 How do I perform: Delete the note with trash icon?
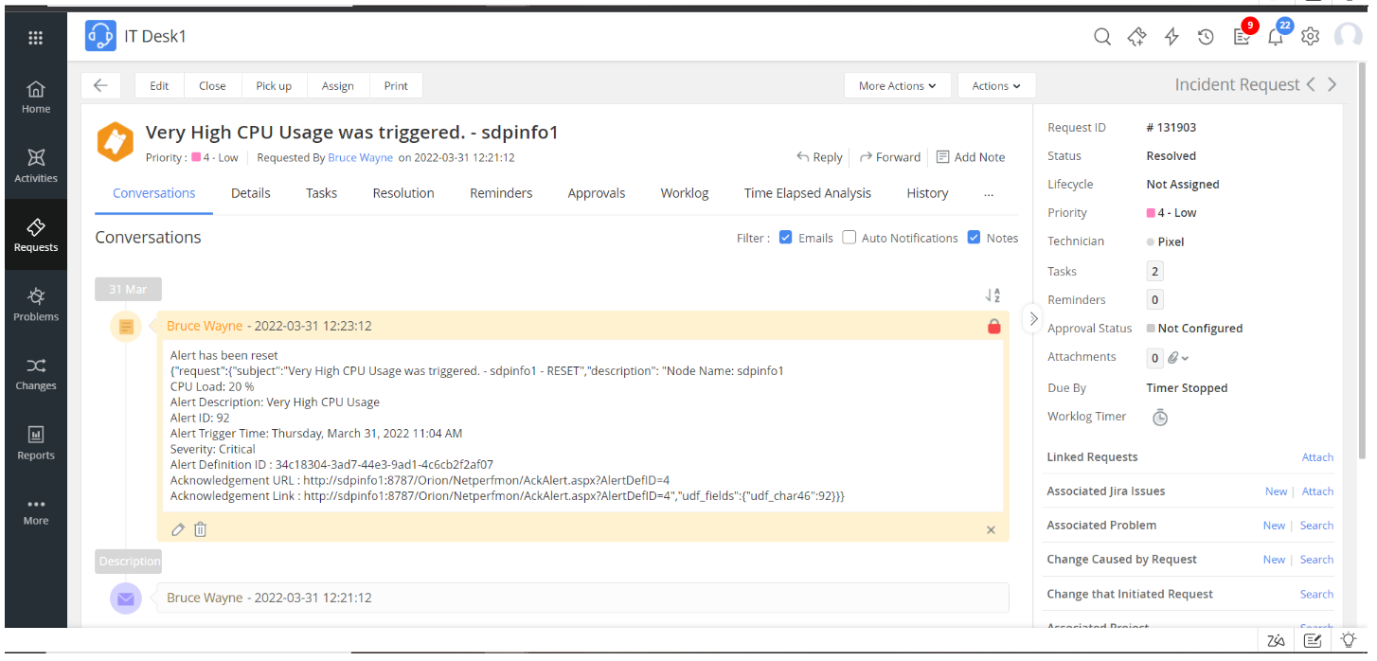pos(200,529)
